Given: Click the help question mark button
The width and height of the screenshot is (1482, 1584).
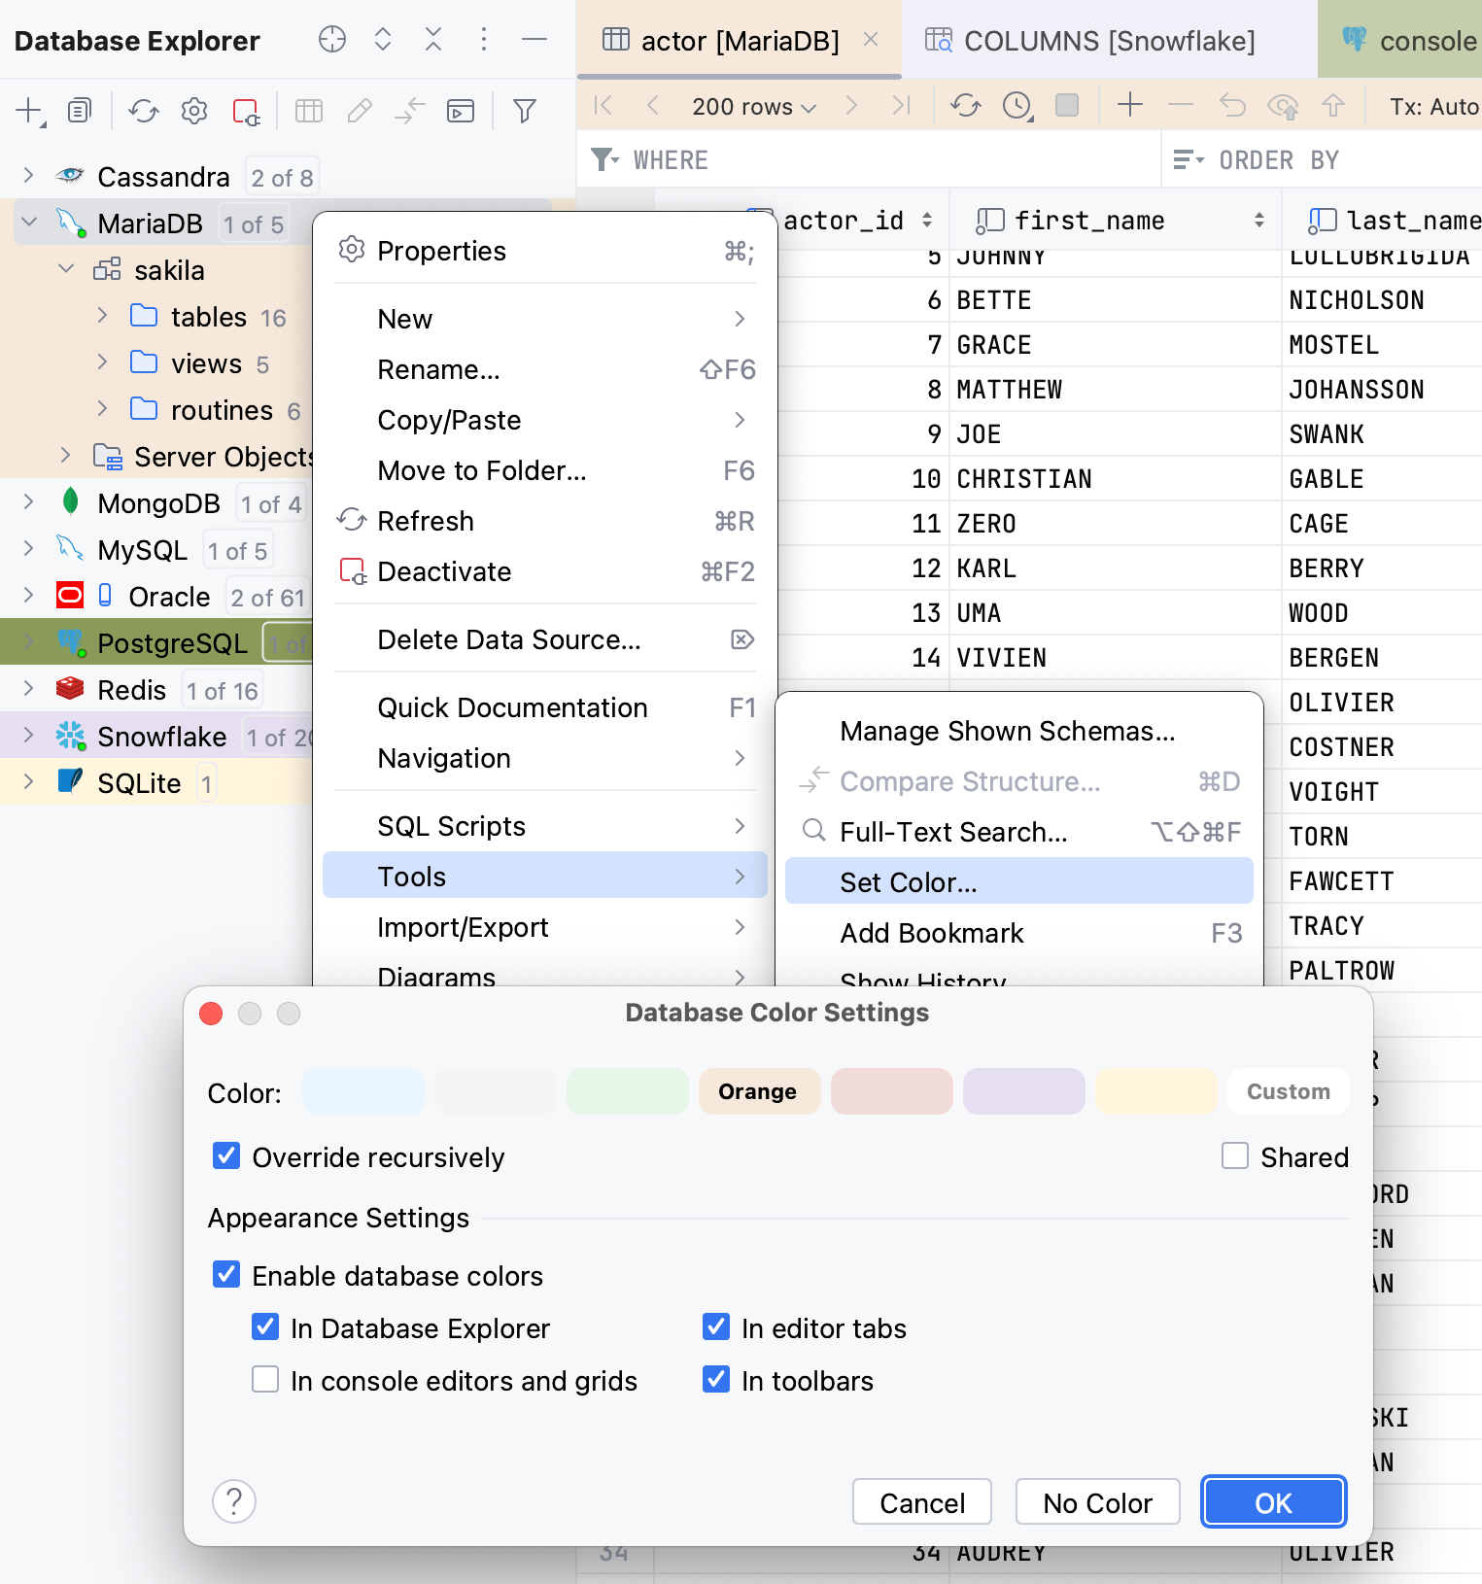Looking at the screenshot, I should (234, 1501).
